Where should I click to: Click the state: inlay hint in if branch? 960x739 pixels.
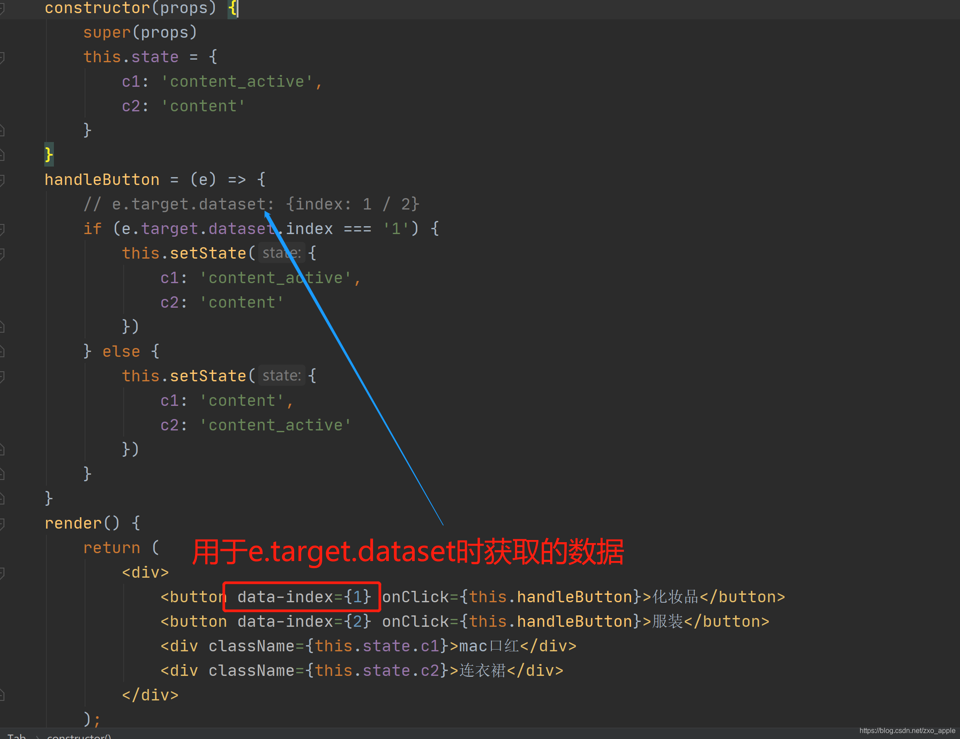[x=281, y=253]
